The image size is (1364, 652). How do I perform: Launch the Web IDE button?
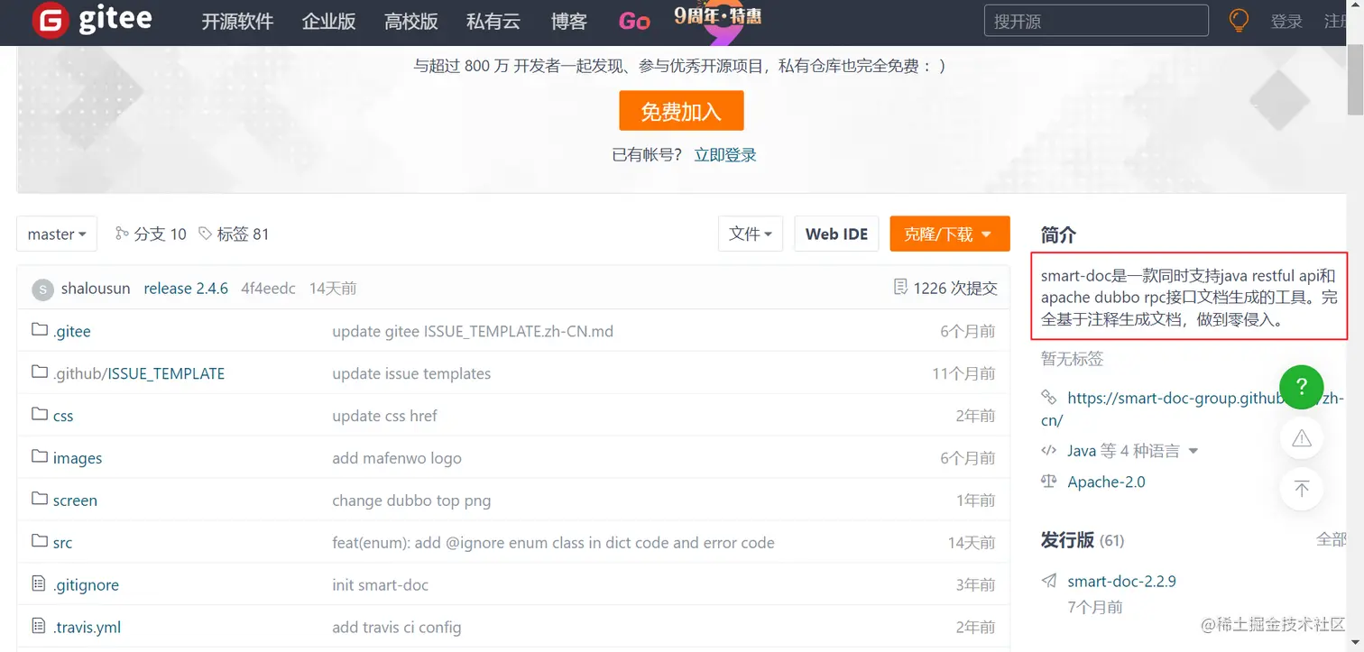(836, 234)
